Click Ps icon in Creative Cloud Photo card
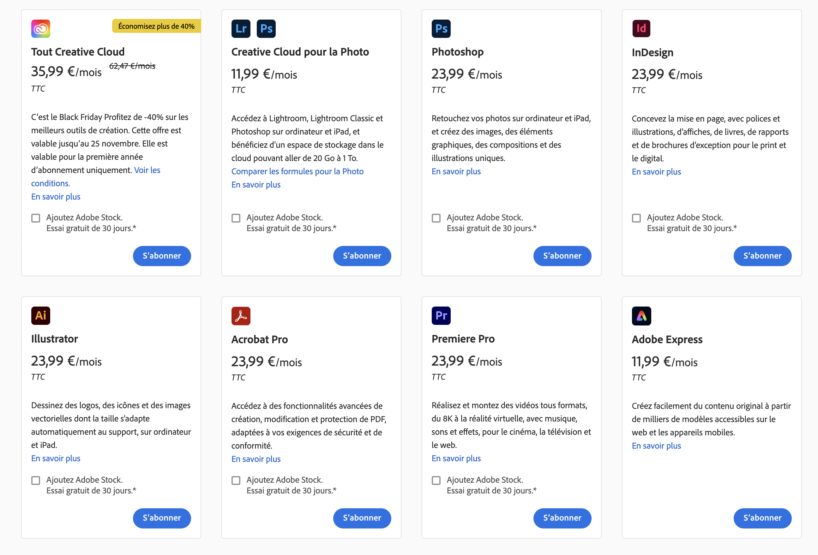 (x=266, y=28)
